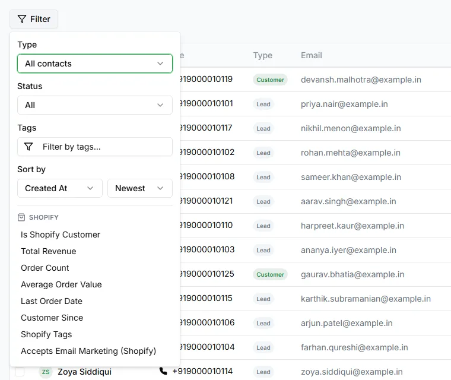This screenshot has height=380, width=451.
Task: Click email arjun.patel@example.in
Action: (x=347, y=323)
